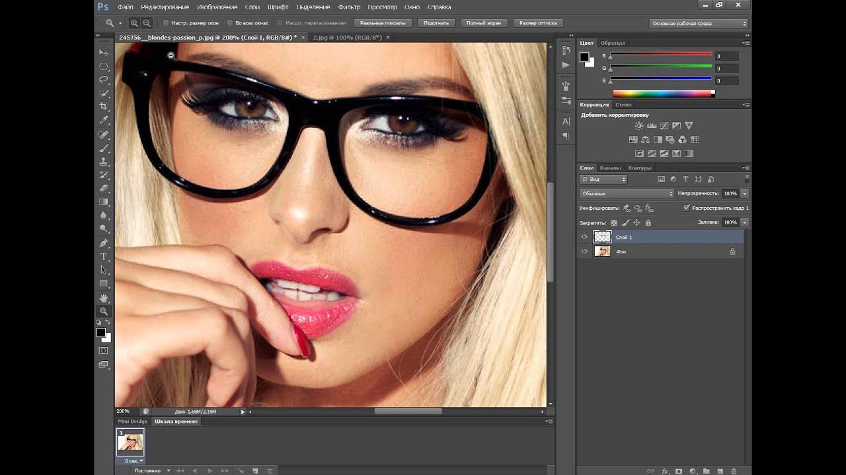Toggle visibility of Слой 1
The height and width of the screenshot is (475, 846).
point(584,237)
